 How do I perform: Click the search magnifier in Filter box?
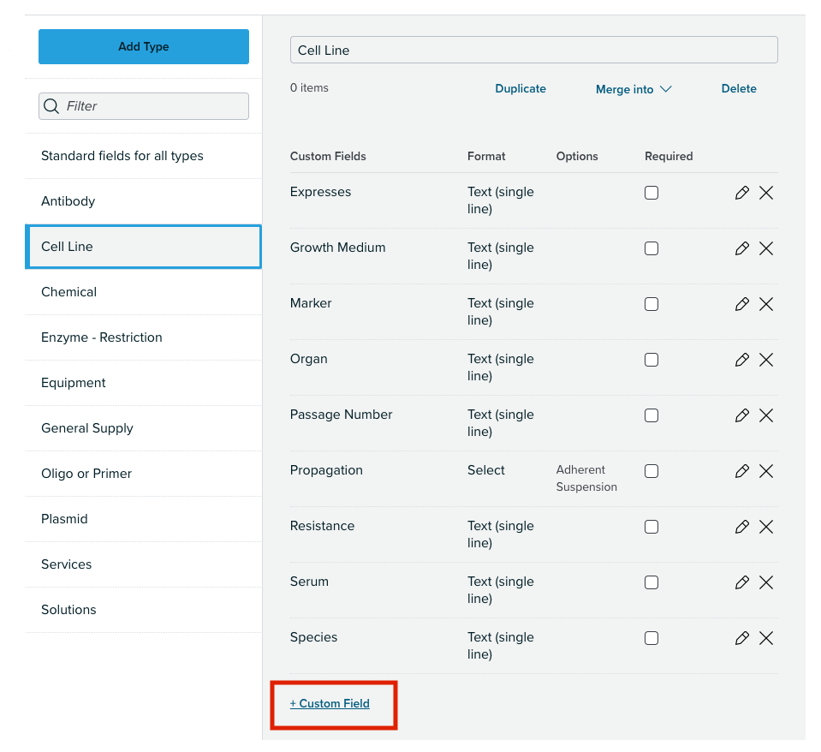tap(51, 106)
